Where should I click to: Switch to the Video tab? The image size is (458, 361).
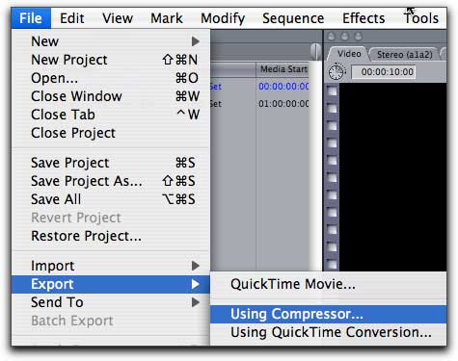(x=348, y=54)
